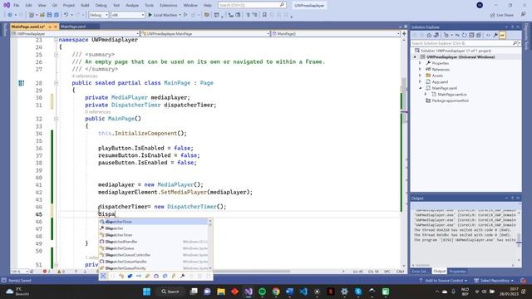The height and width of the screenshot is (299, 532).
Task: Open Google Chrome from the taskbar
Action: (x=276, y=292)
